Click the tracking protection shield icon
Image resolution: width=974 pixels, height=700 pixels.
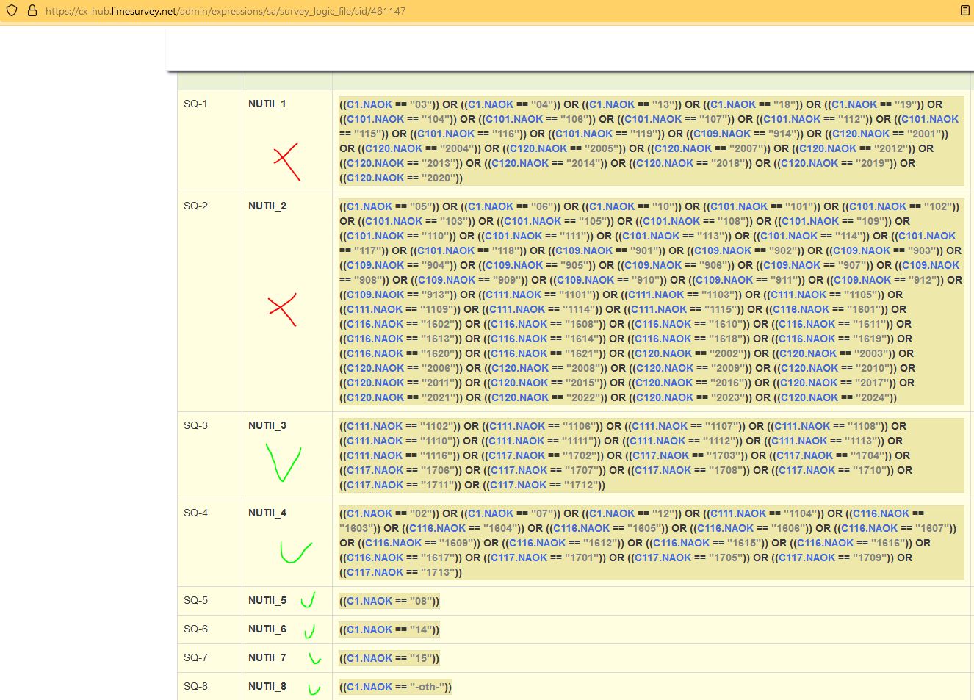(x=12, y=11)
